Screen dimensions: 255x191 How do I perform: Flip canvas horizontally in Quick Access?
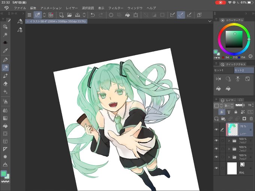tap(218, 79)
